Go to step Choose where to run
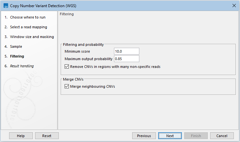 pos(28,17)
